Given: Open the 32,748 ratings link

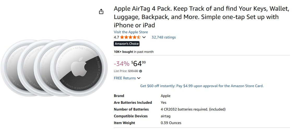Looking at the screenshot, I should click(164, 37).
